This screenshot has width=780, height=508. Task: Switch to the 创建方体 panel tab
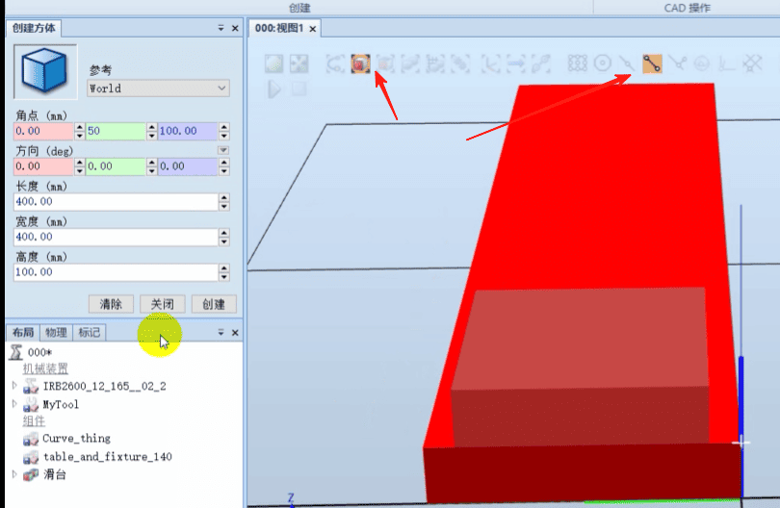34,28
